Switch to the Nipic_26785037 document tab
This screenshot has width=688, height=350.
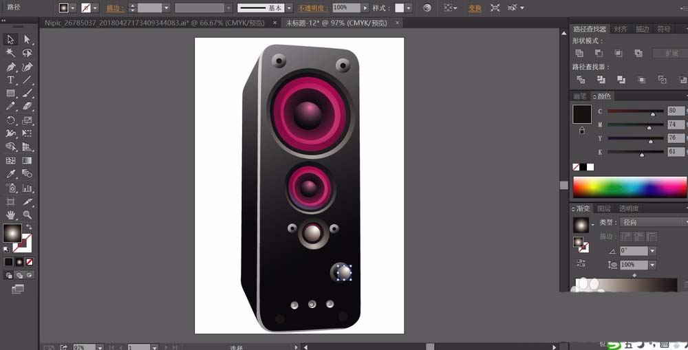click(154, 23)
